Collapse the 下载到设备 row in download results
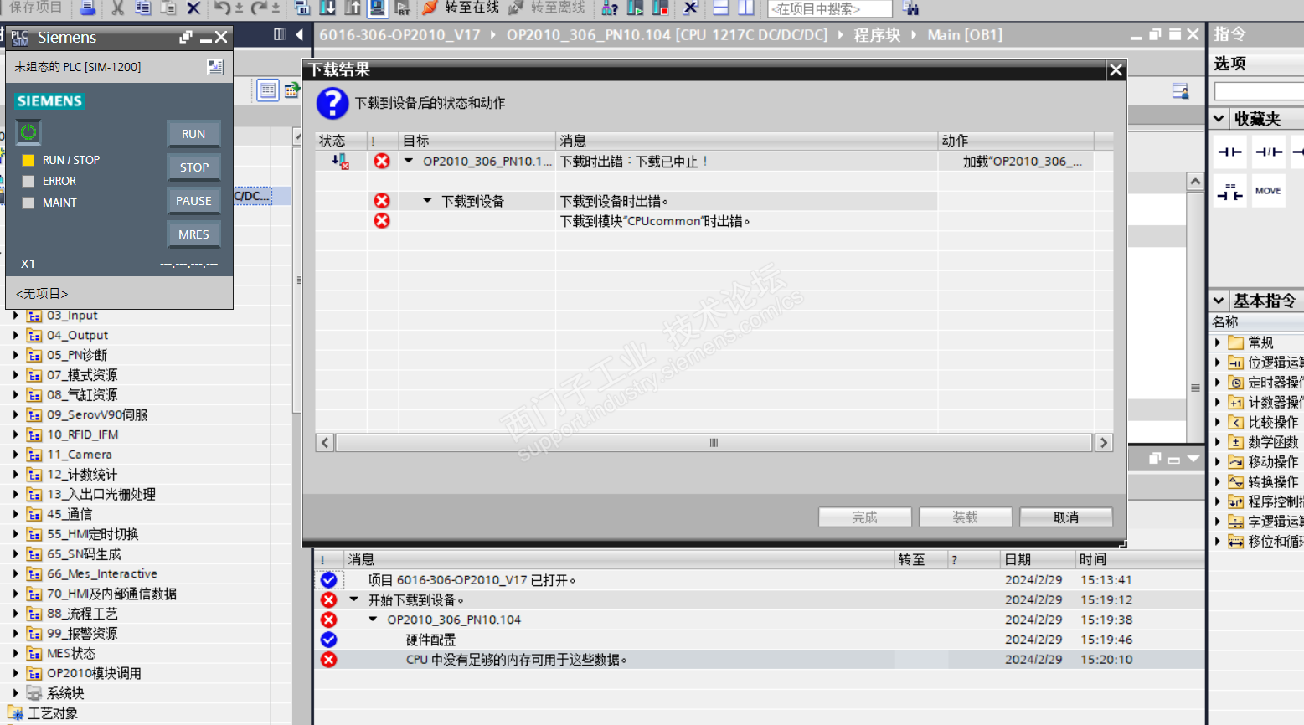This screenshot has width=1304, height=725. point(427,201)
